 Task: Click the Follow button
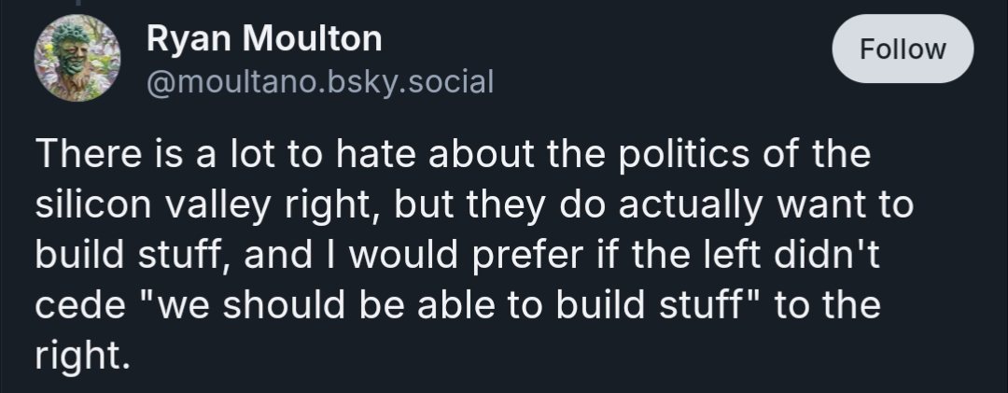click(x=902, y=49)
